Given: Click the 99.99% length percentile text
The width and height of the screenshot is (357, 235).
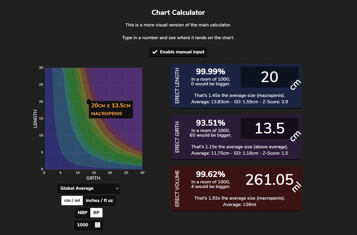Looking at the screenshot, I should 210,71.
